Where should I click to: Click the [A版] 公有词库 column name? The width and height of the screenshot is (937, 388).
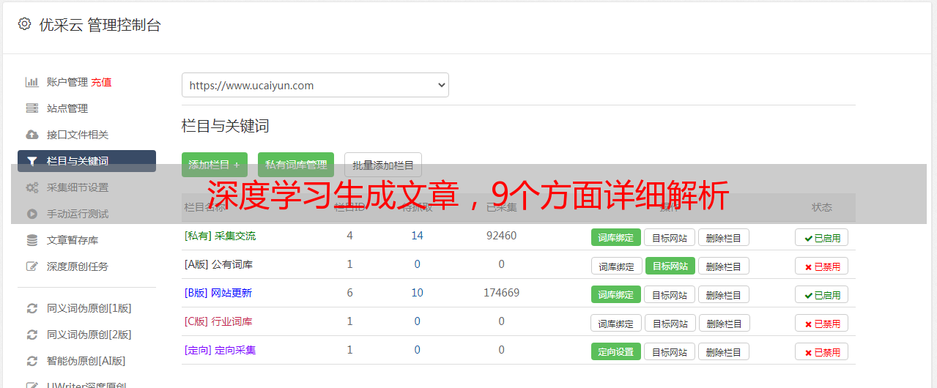click(x=218, y=264)
